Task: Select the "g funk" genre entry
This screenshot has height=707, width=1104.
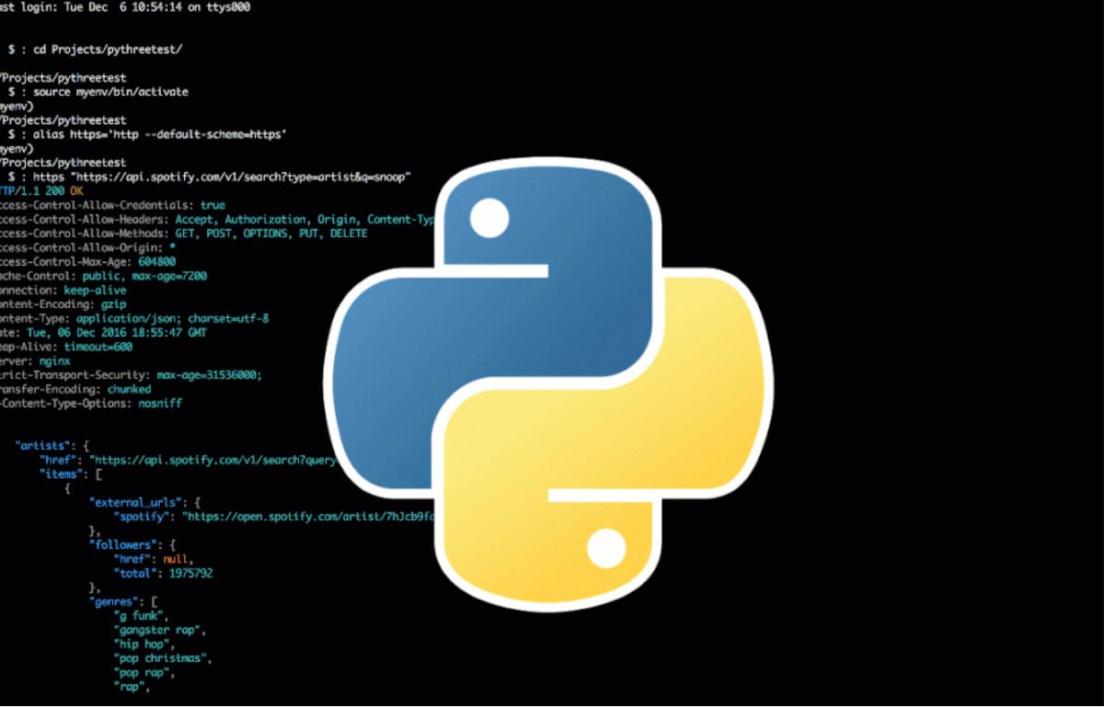Action: pyautogui.click(x=141, y=616)
